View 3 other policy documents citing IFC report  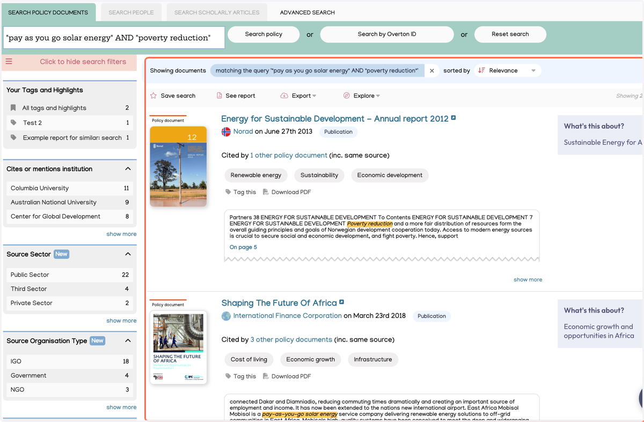coord(291,339)
